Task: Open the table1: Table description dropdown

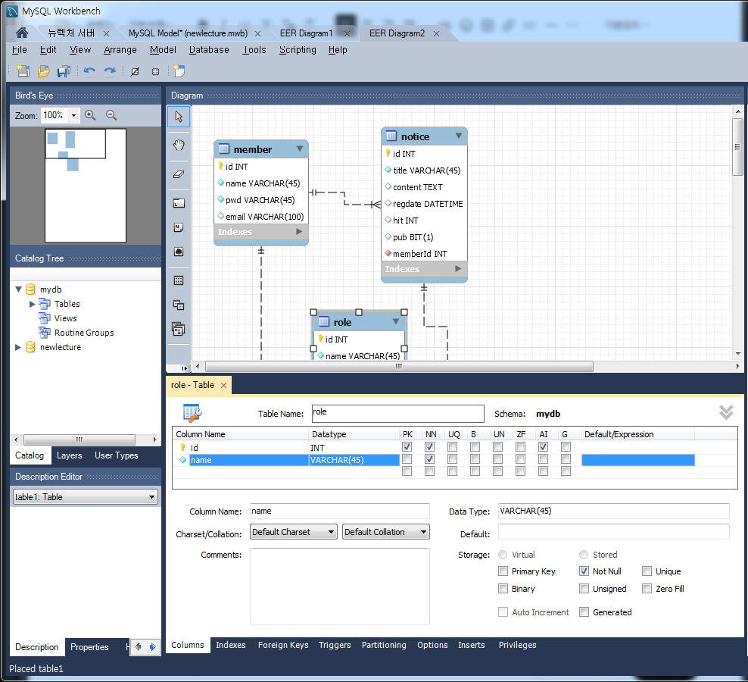Action: coord(86,496)
